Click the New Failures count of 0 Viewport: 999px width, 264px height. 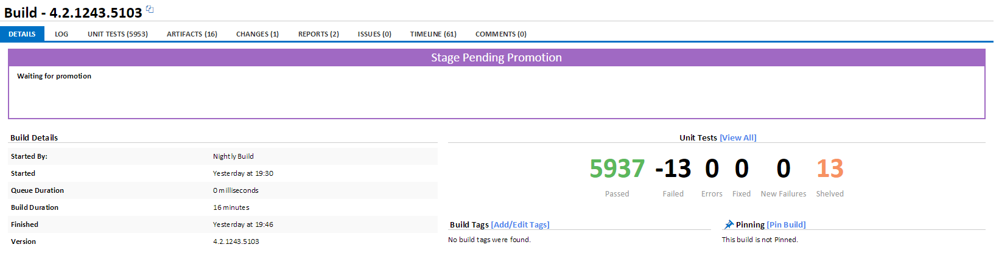pyautogui.click(x=783, y=168)
